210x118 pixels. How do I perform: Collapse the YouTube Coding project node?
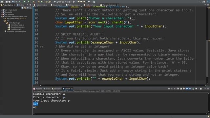tap(1, 16)
